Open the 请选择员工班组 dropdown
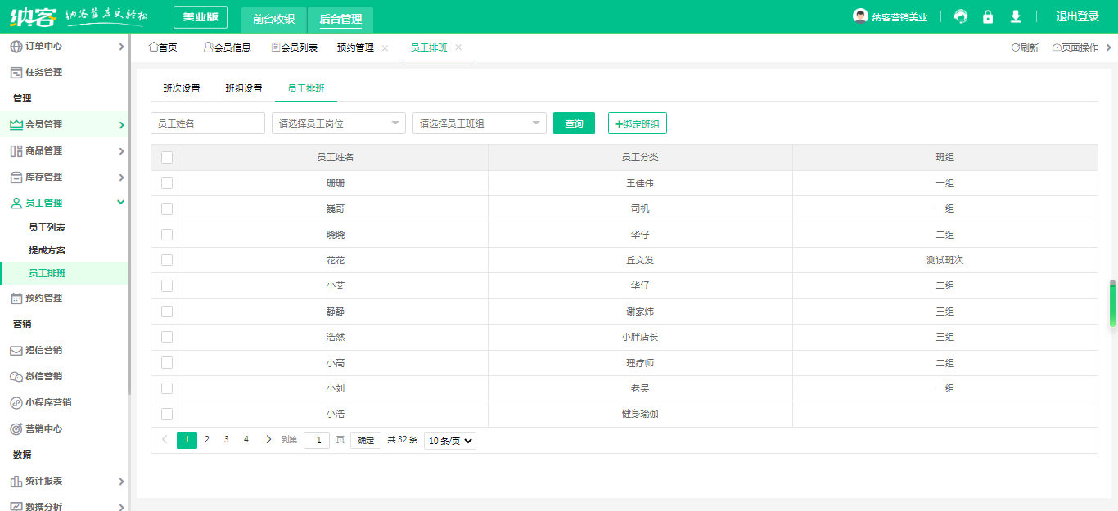This screenshot has height=511, width=1118. pyautogui.click(x=479, y=123)
